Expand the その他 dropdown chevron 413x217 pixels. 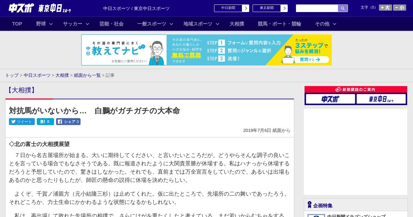pos(335,24)
